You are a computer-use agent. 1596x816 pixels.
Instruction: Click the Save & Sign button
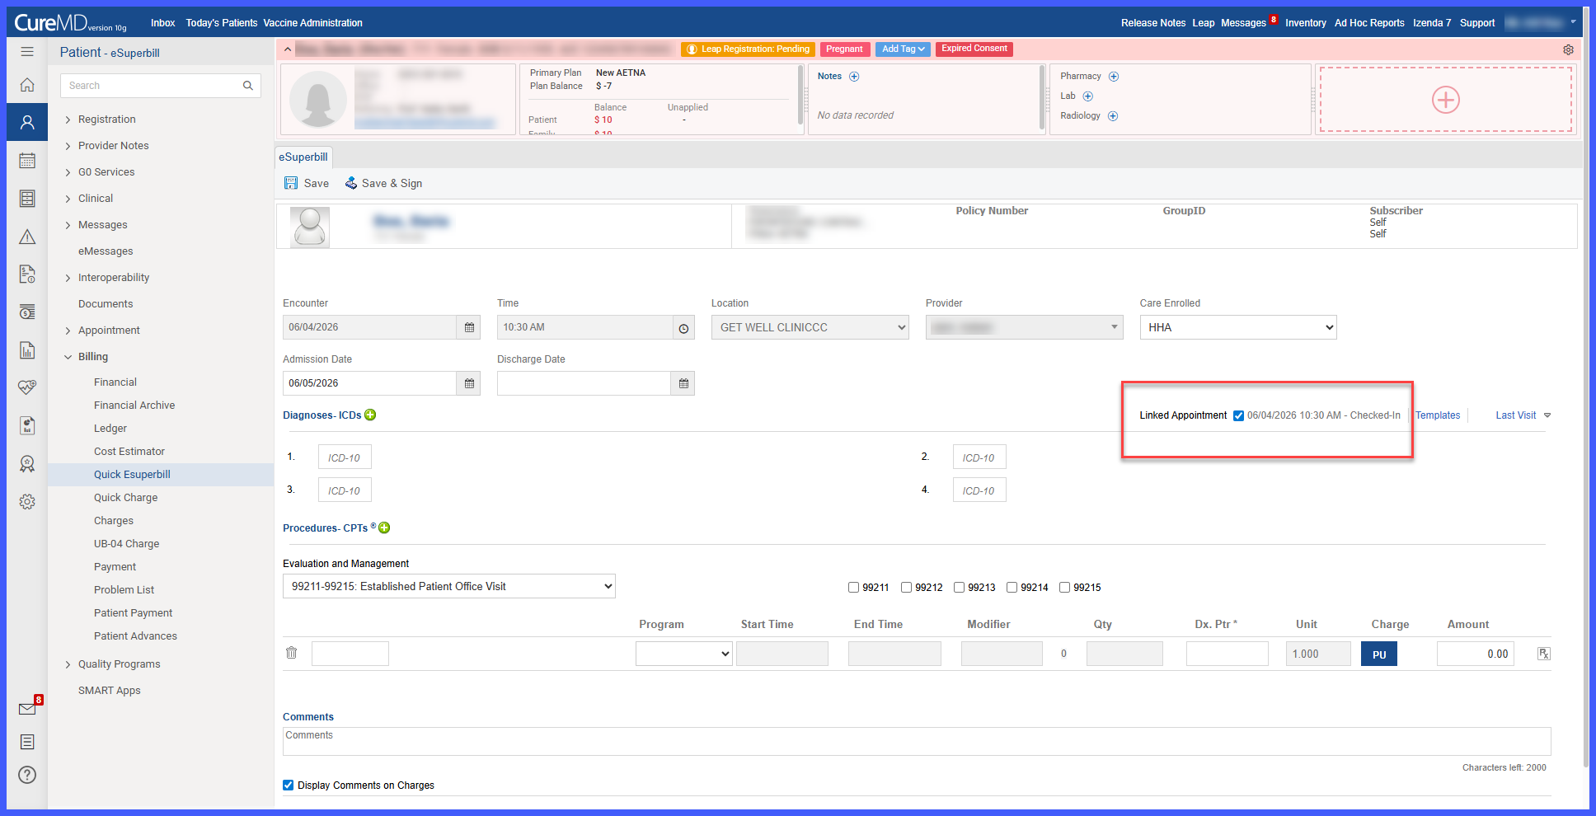(x=383, y=183)
